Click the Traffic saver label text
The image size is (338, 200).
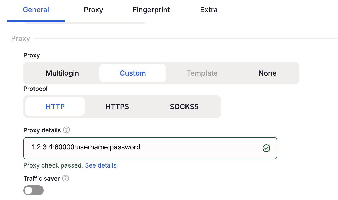[x=42, y=179]
